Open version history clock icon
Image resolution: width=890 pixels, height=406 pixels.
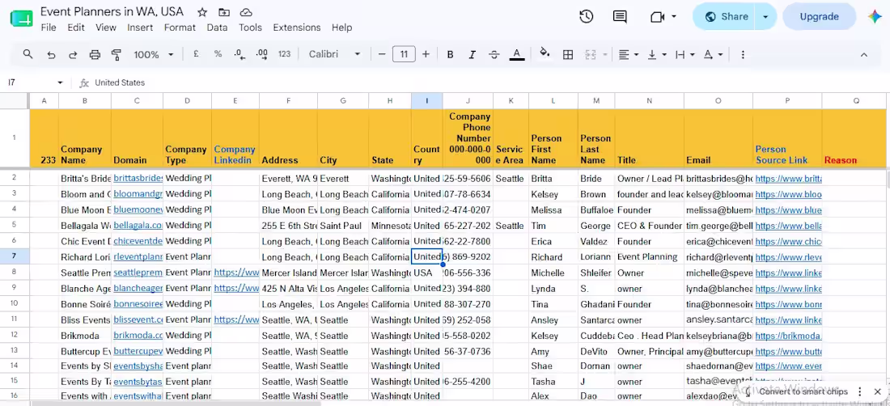pos(587,16)
